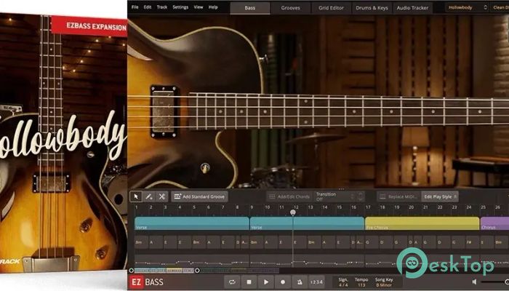Click the Add Standard Groove button
The height and width of the screenshot is (291, 509).
(199, 196)
